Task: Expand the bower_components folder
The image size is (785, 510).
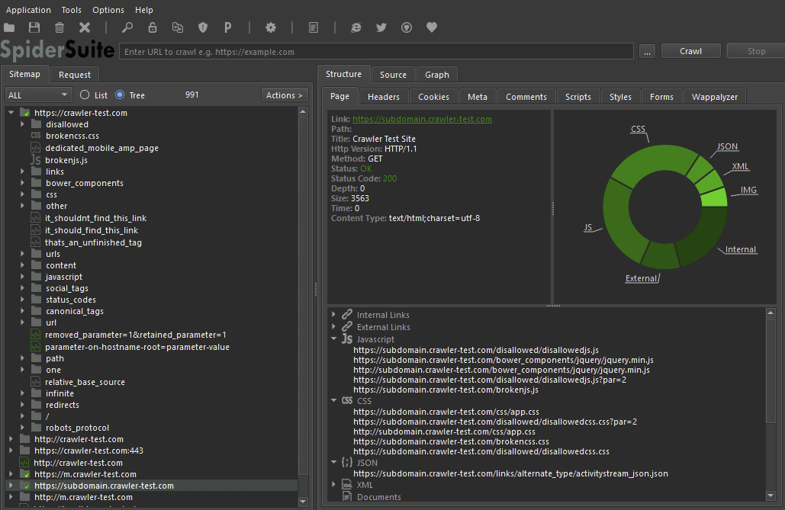Action: point(23,183)
